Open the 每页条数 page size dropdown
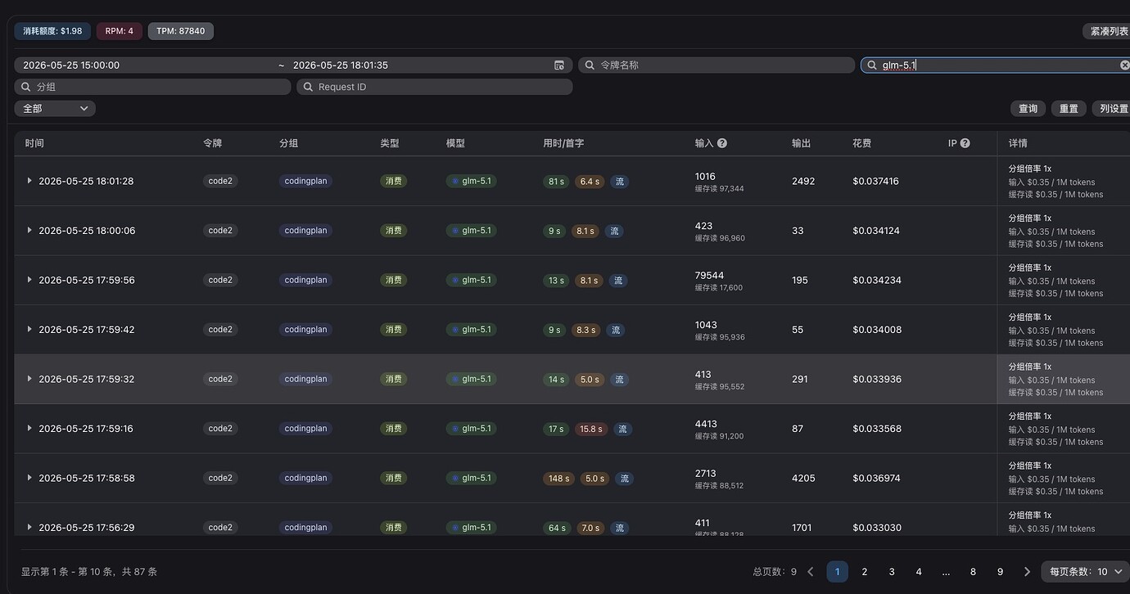1130x594 pixels. 1086,572
